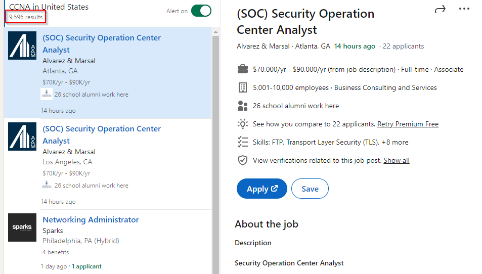This screenshot has height=274, width=482.
Task: Click the Sparks company logo
Action: [22, 227]
